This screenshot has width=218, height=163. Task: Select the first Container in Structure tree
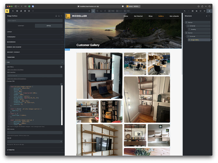pos(198,26)
